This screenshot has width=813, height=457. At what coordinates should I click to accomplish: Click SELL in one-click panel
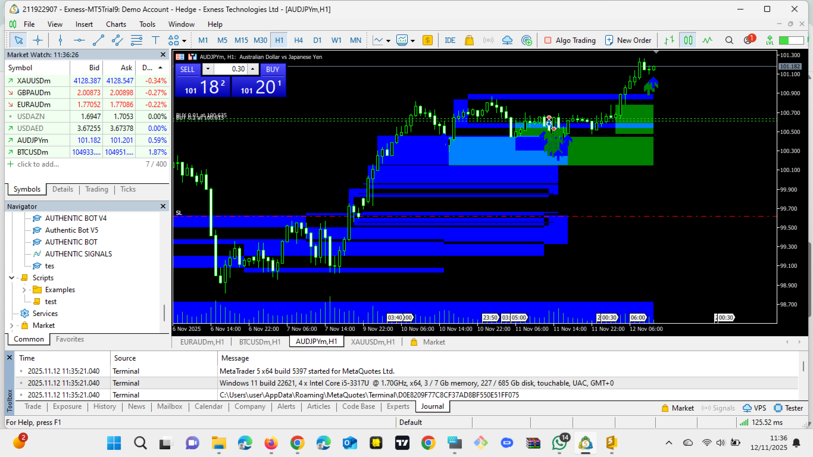pyautogui.click(x=187, y=69)
